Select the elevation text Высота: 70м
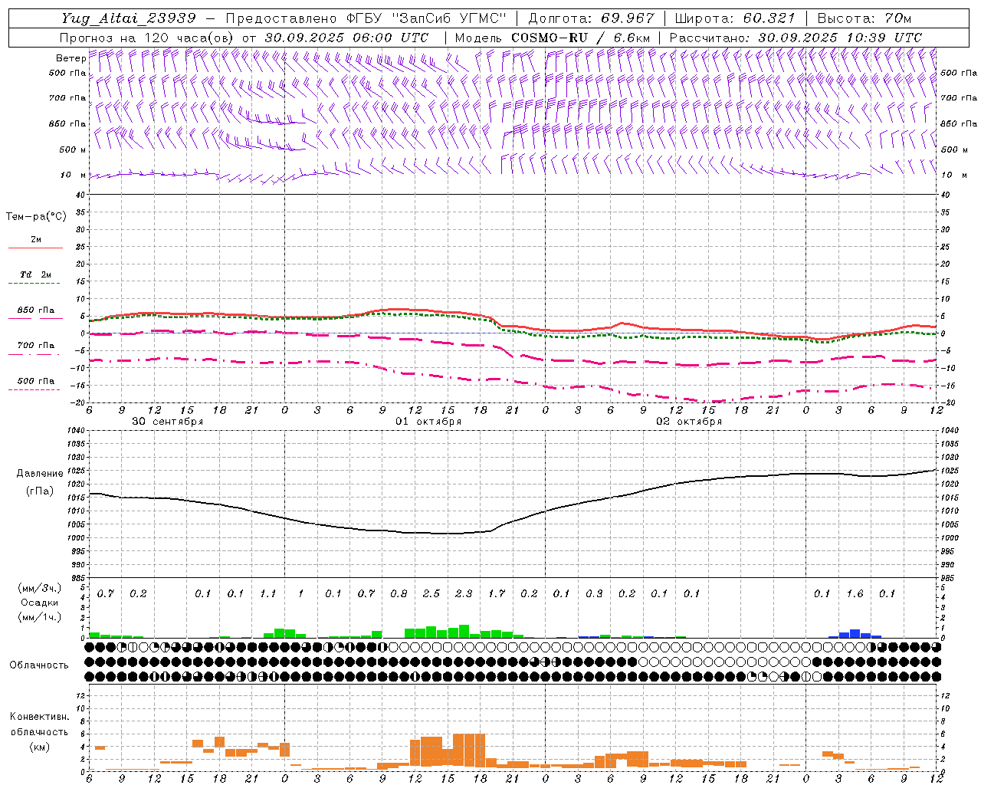Image resolution: width=981 pixels, height=785 pixels. point(865,18)
